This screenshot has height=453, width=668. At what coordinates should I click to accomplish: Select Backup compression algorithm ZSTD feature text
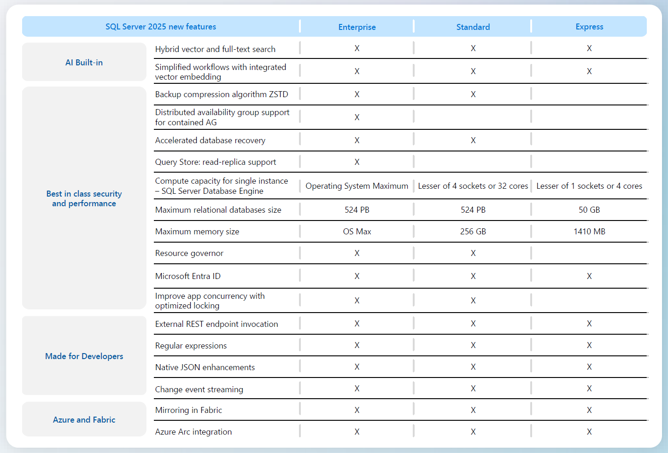221,94
